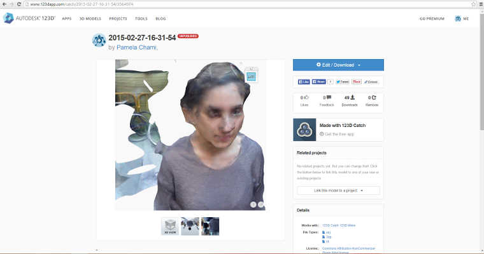
Task: Click the obj file type icon
Action: pyautogui.click(x=324, y=232)
